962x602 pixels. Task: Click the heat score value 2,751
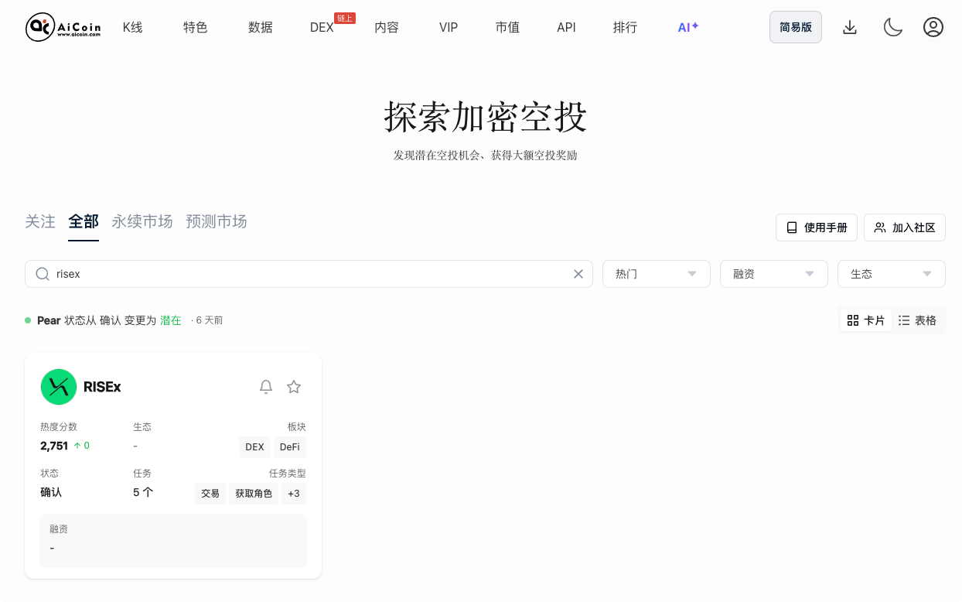coord(54,446)
